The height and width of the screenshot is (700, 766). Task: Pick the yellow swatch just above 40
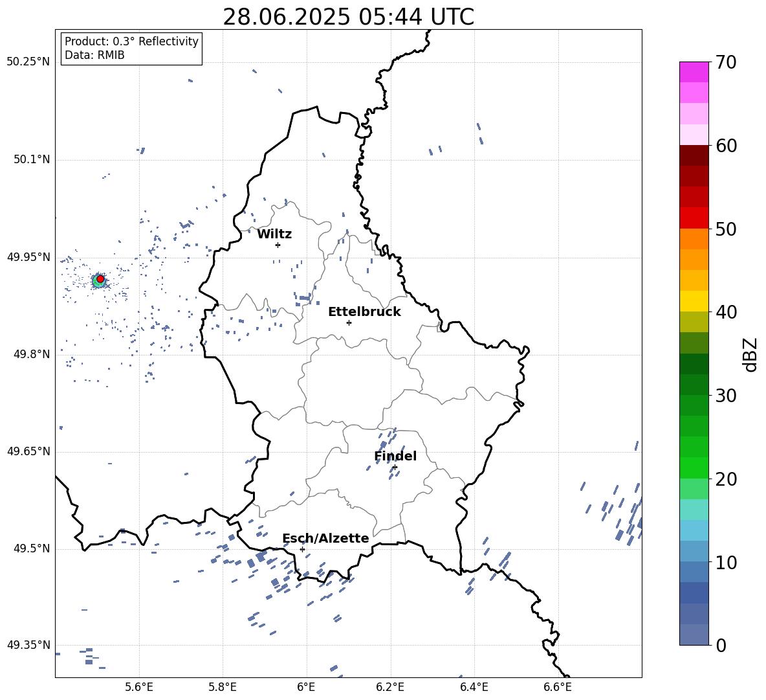(694, 301)
